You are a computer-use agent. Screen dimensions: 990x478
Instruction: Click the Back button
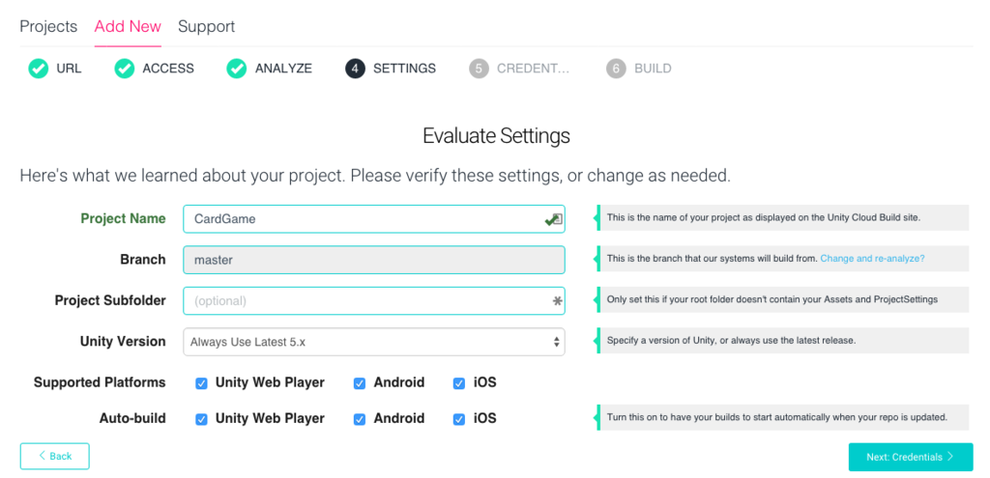(54, 456)
